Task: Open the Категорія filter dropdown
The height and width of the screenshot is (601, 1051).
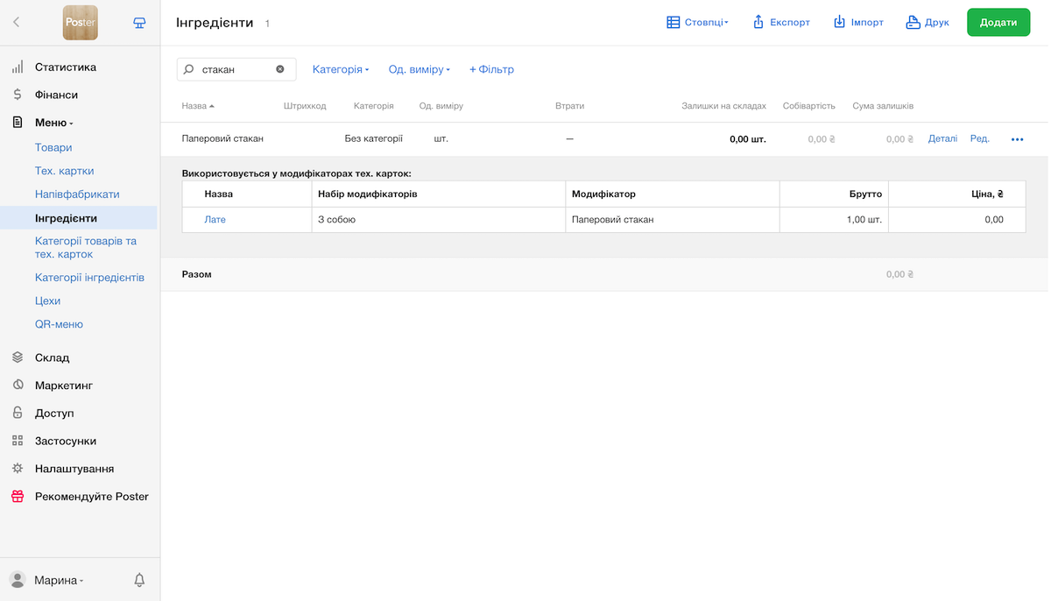Action: pyautogui.click(x=341, y=69)
